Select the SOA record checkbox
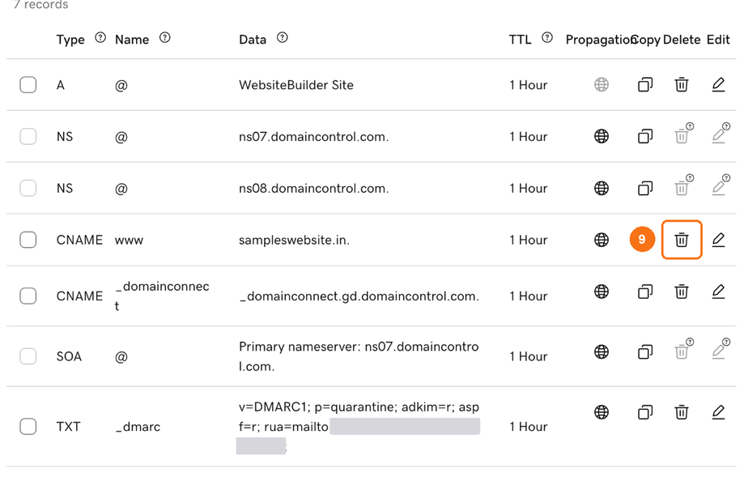Image resolution: width=744 pixels, height=481 pixels. 28,356
